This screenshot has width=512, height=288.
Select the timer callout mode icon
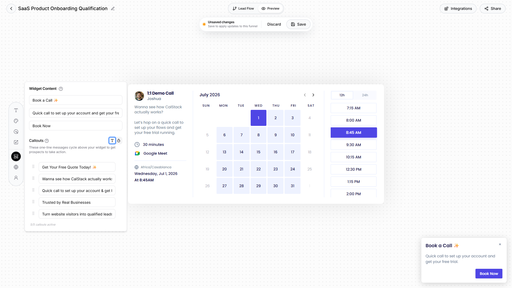(119, 141)
